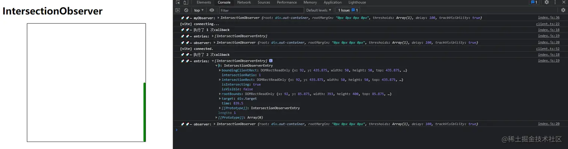568x149 pixels.
Task: Click the blue info badge beside [IntersectionObserverEntry]
Action: click(x=271, y=61)
